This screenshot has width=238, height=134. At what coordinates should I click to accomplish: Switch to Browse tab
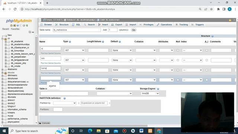[46, 25]
